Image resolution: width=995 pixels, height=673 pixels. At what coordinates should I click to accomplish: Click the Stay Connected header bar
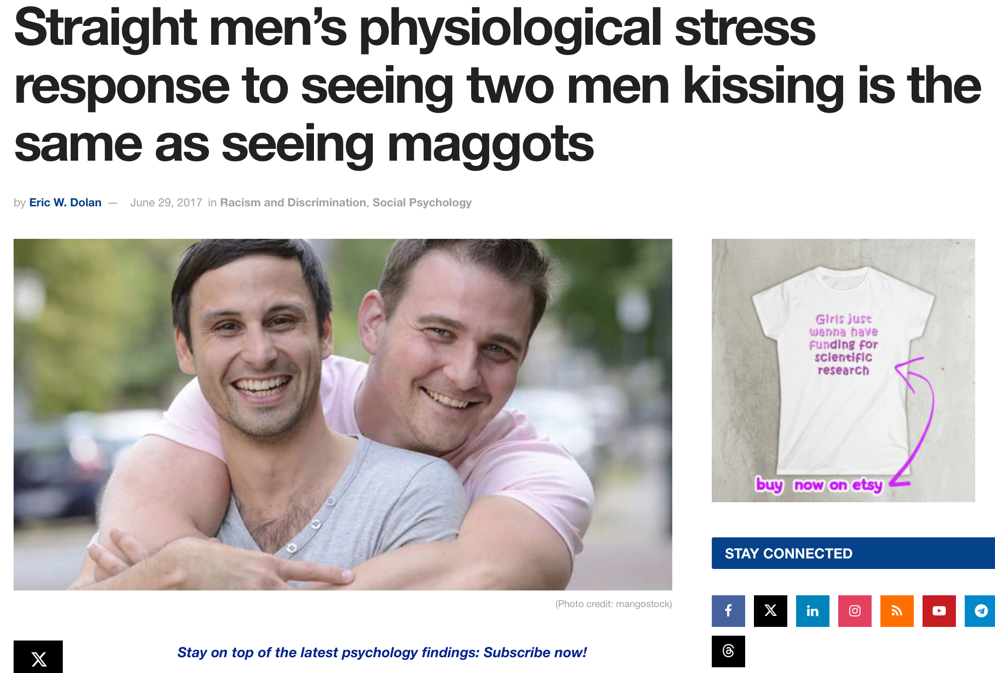853,553
